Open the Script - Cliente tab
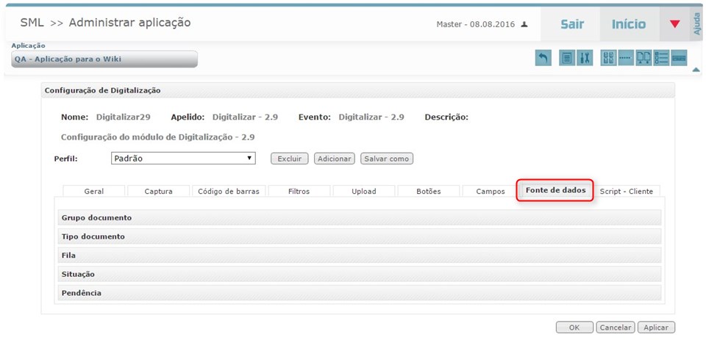Image resolution: width=706 pixels, height=340 pixels. click(x=626, y=192)
